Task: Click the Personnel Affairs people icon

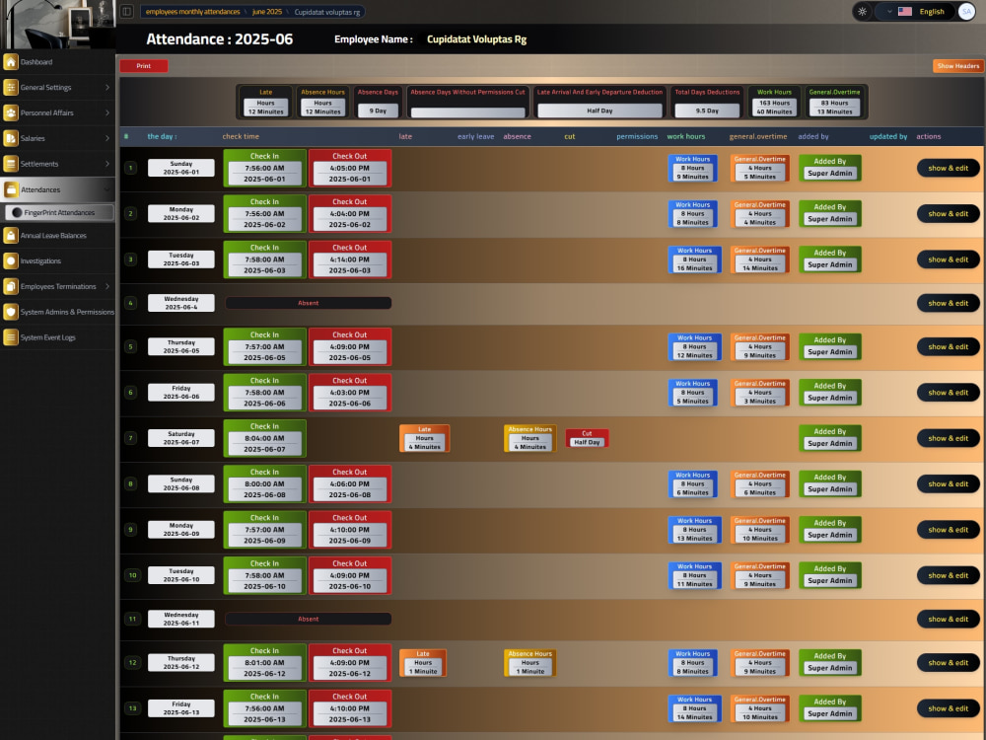Action: coord(11,112)
